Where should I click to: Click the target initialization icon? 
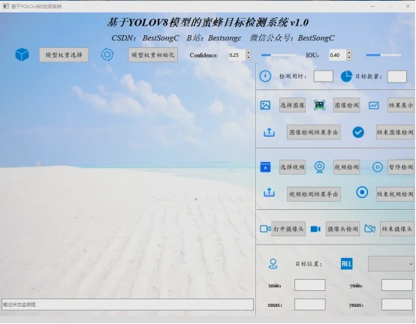tap(107, 55)
